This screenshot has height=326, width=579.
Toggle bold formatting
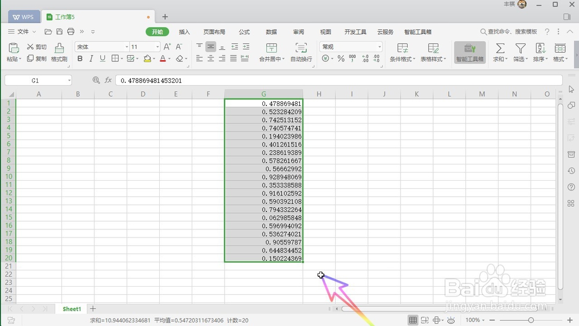click(x=80, y=58)
